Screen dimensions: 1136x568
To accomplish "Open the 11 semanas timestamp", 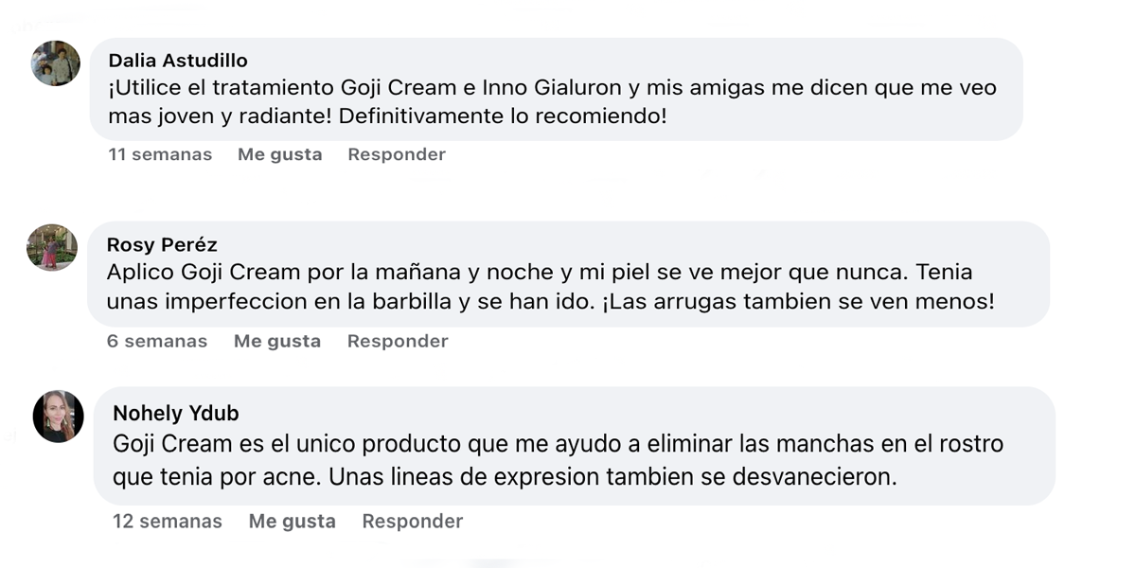I will (x=160, y=154).
